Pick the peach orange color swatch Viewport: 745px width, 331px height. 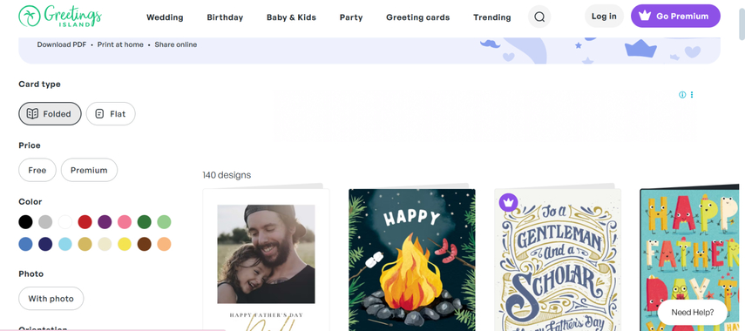click(x=164, y=244)
